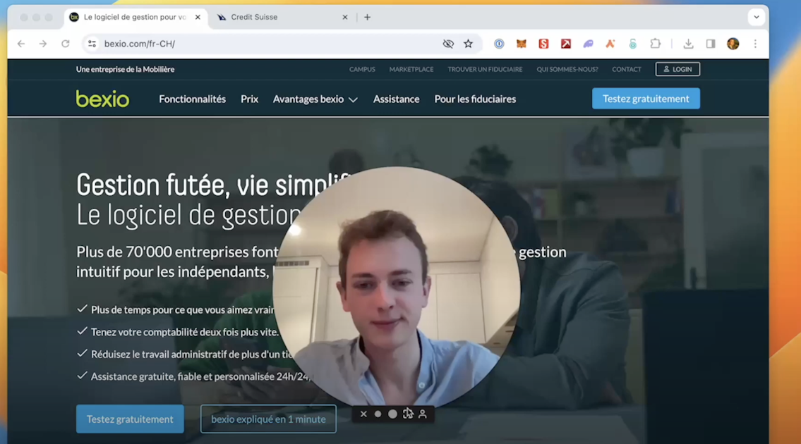Viewport: 801px width, 444px height.
Task: Click the 1Password extension icon
Action: [x=499, y=44]
